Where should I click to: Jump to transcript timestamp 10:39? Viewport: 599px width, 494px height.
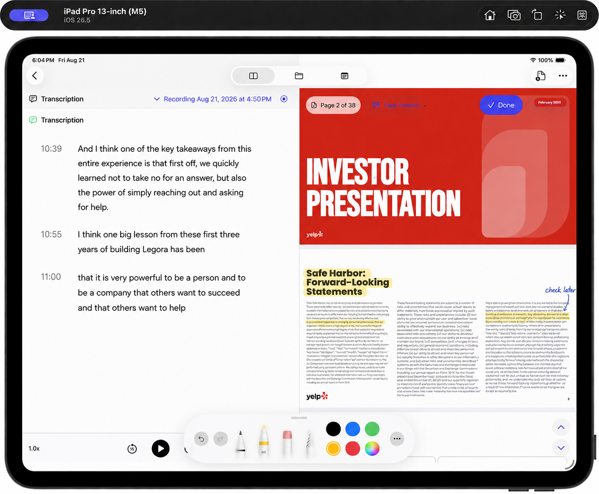click(51, 149)
